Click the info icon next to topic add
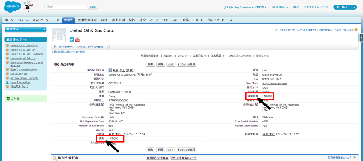The width and height of the screenshot is (363, 161). 109,47
